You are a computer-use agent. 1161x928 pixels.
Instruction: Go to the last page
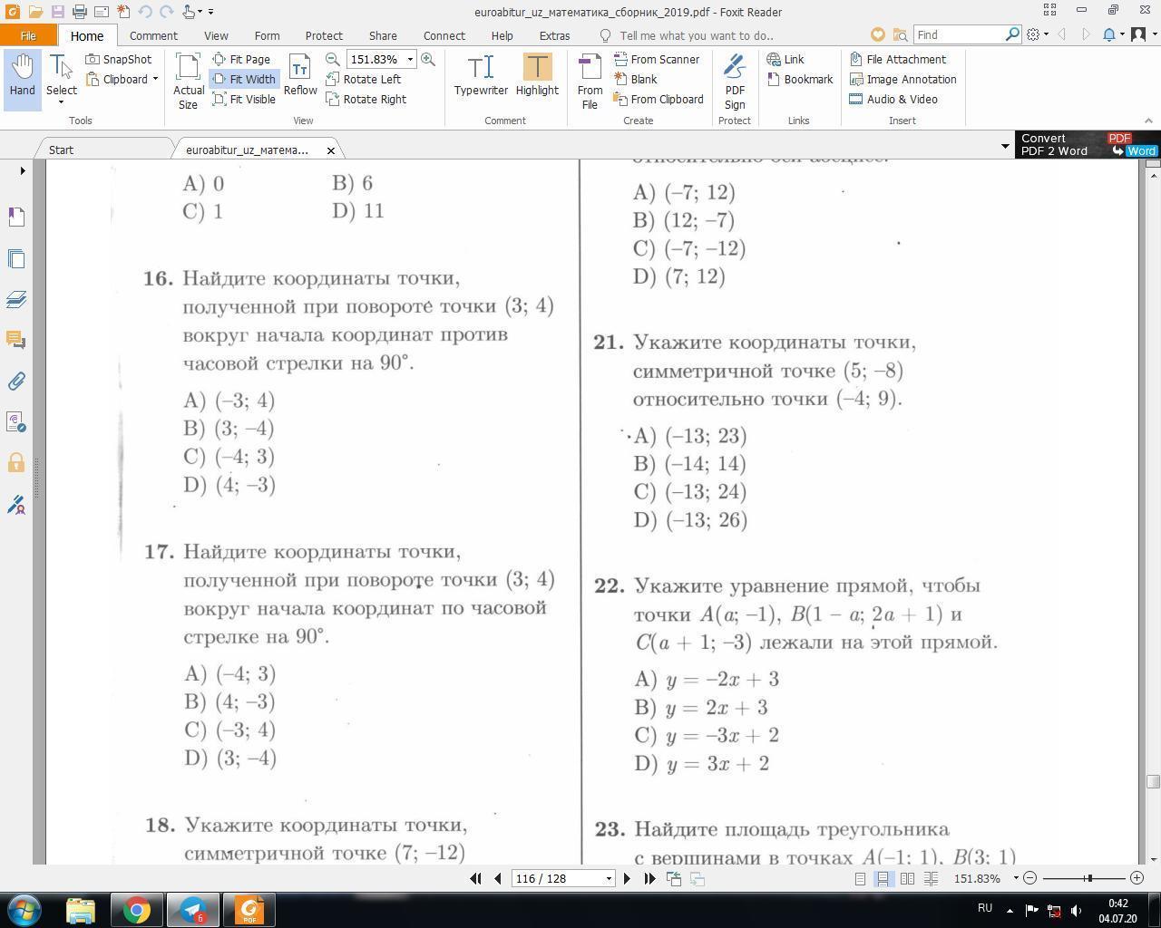click(649, 878)
